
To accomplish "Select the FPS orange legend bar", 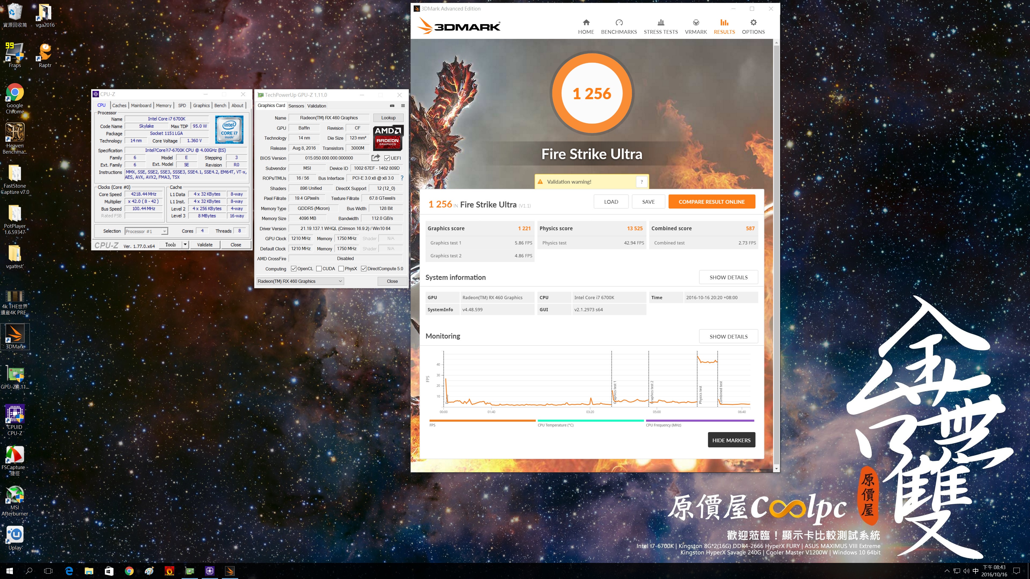I will point(482,421).
